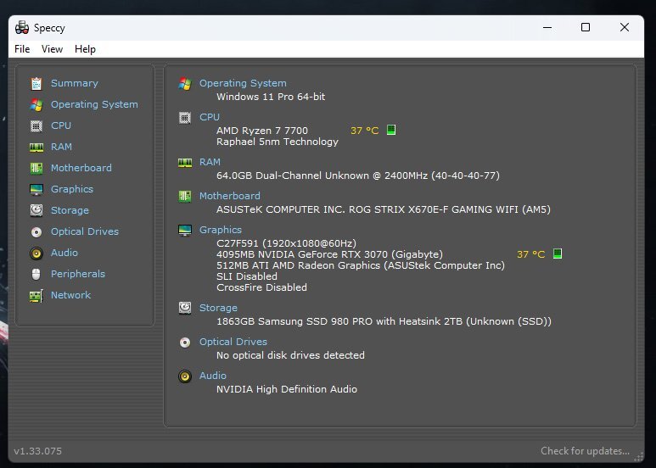Viewport: 656px width, 468px height.
Task: Select Operating System in the sidebar
Action: click(94, 104)
